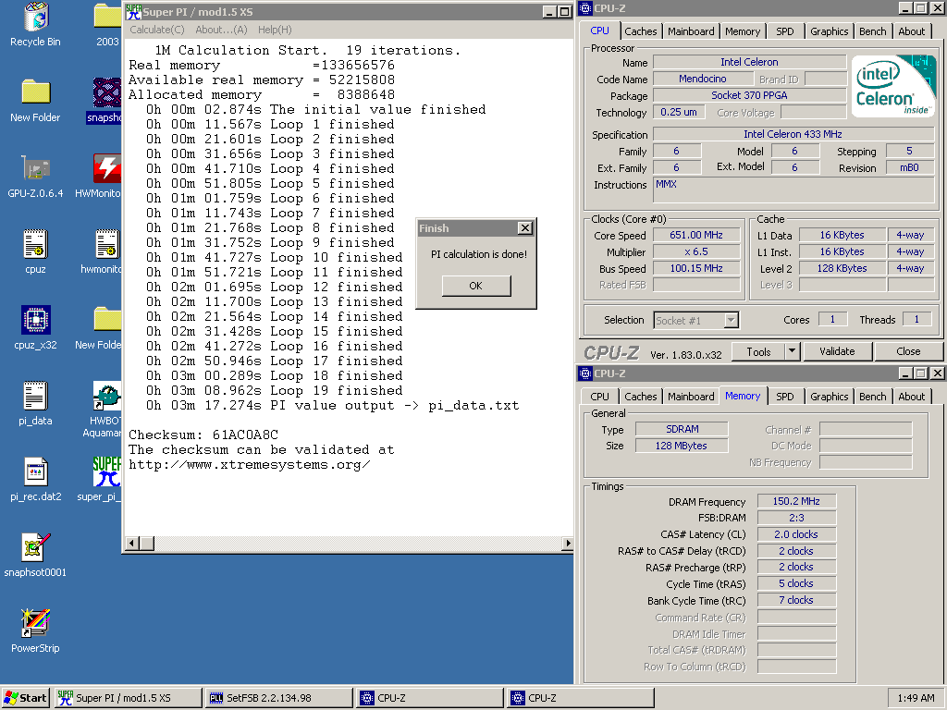Open the Recycle Bin desktop icon

tap(36, 17)
